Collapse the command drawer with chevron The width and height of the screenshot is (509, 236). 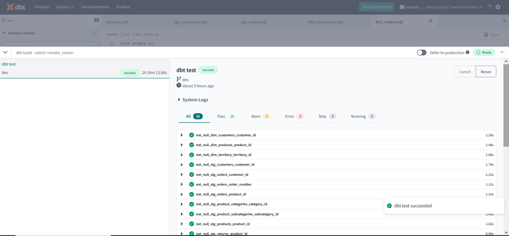5,52
